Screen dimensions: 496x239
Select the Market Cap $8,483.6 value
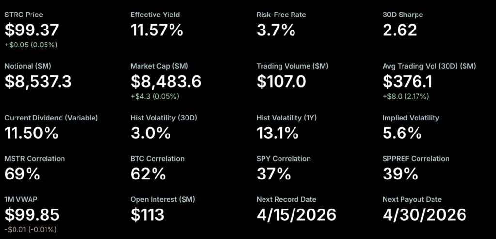pos(166,81)
